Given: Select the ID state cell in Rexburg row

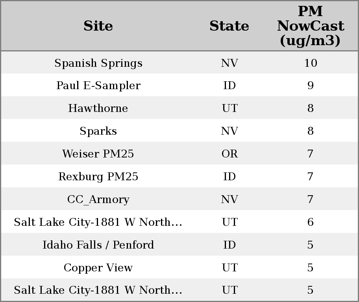Looking at the screenshot, I should coord(229,177).
